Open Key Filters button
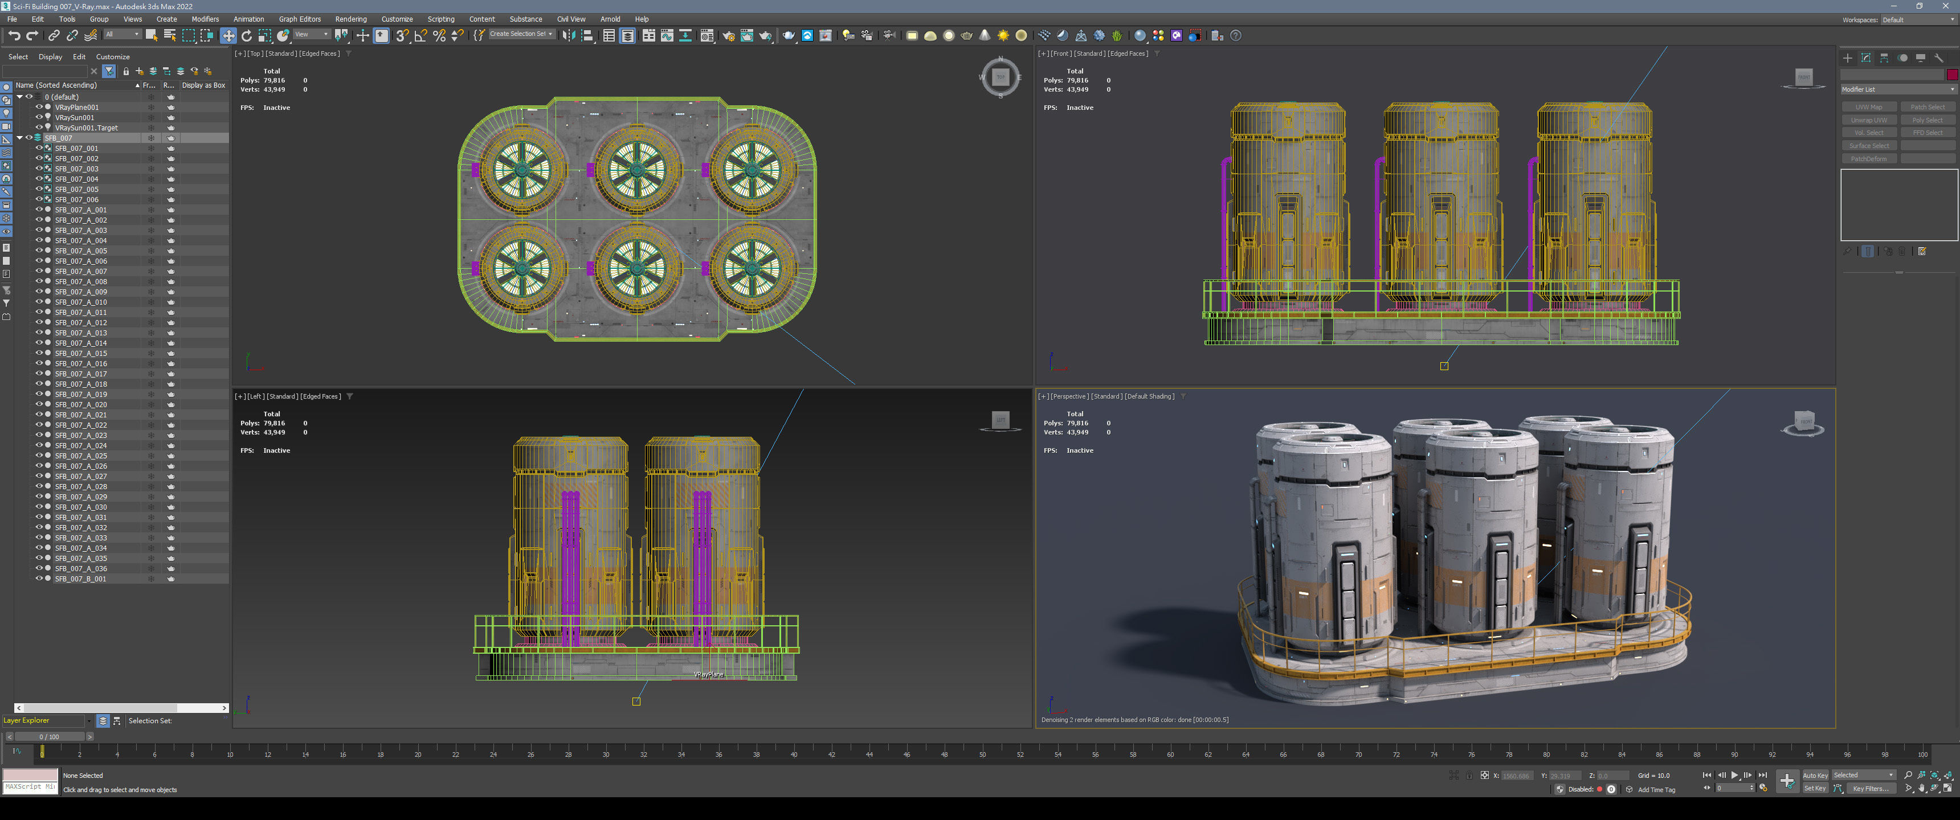 (1871, 788)
